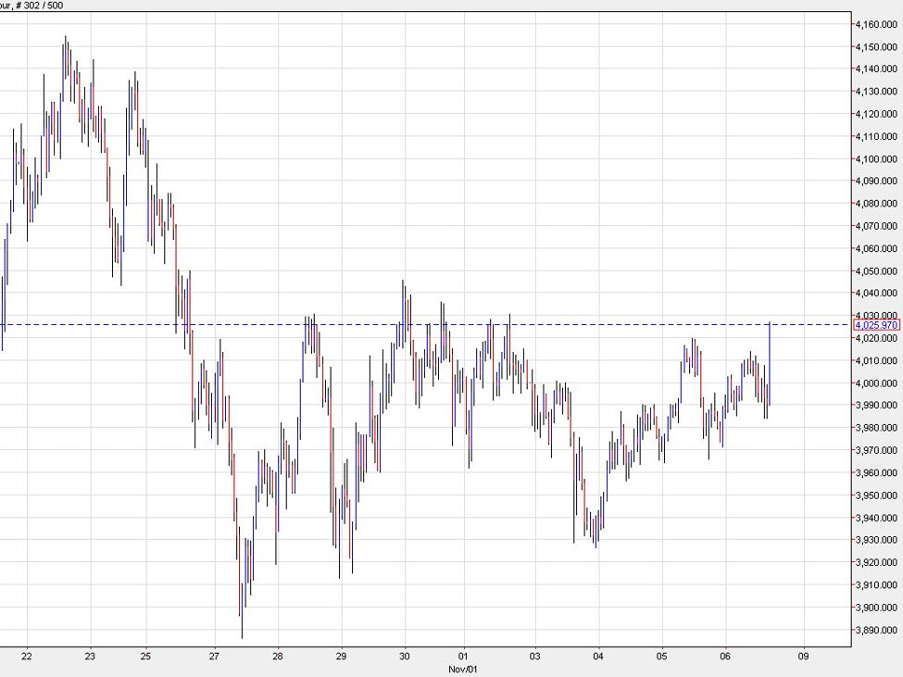This screenshot has height=677, width=903.
Task: Click the 4,000.000 price axis label
Action: pos(876,383)
